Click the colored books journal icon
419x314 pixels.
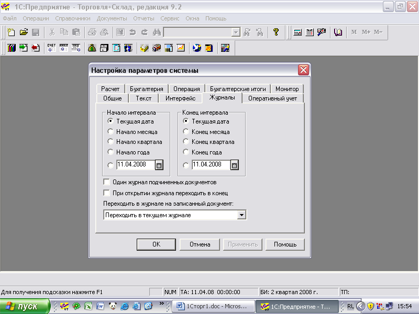11,48
